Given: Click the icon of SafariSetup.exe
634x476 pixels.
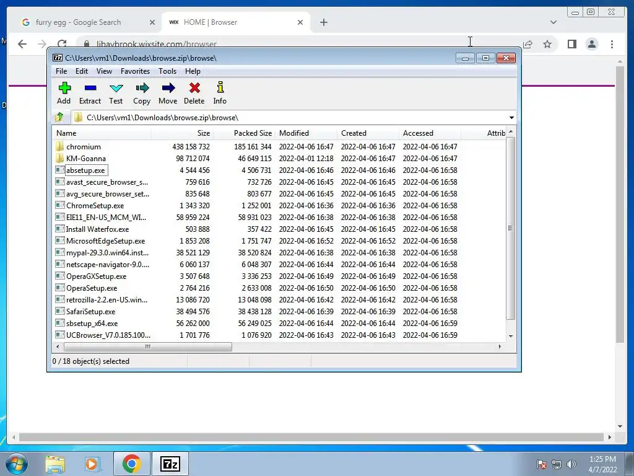Looking at the screenshot, I should [60, 311].
